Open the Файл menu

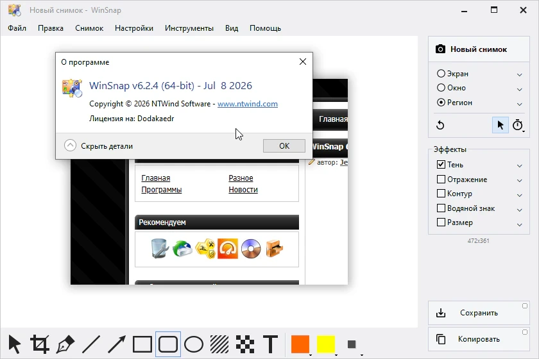pyautogui.click(x=17, y=28)
